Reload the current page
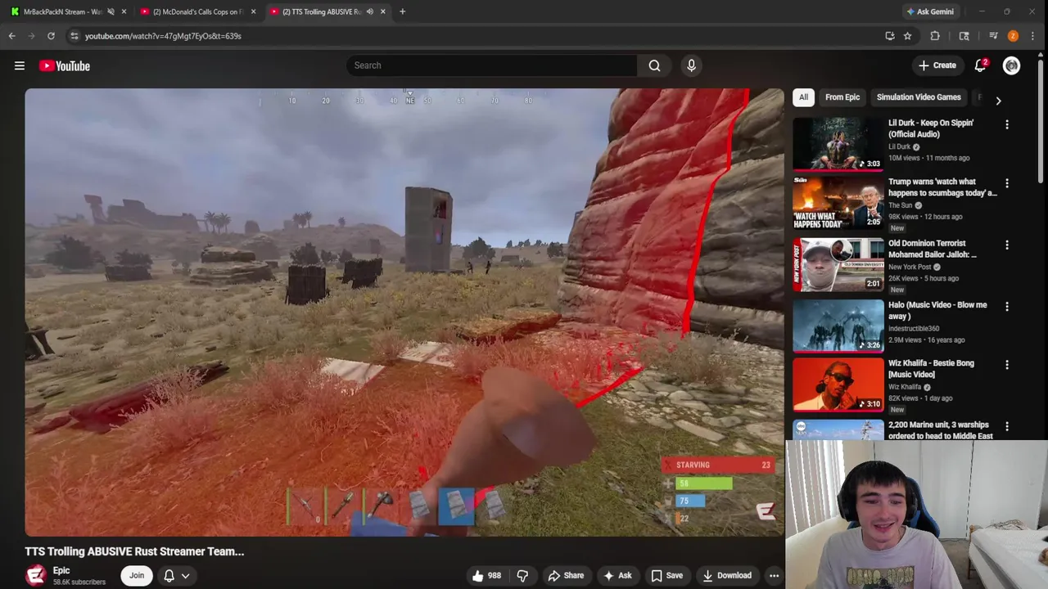Screen dimensions: 1048x589 coord(51,36)
